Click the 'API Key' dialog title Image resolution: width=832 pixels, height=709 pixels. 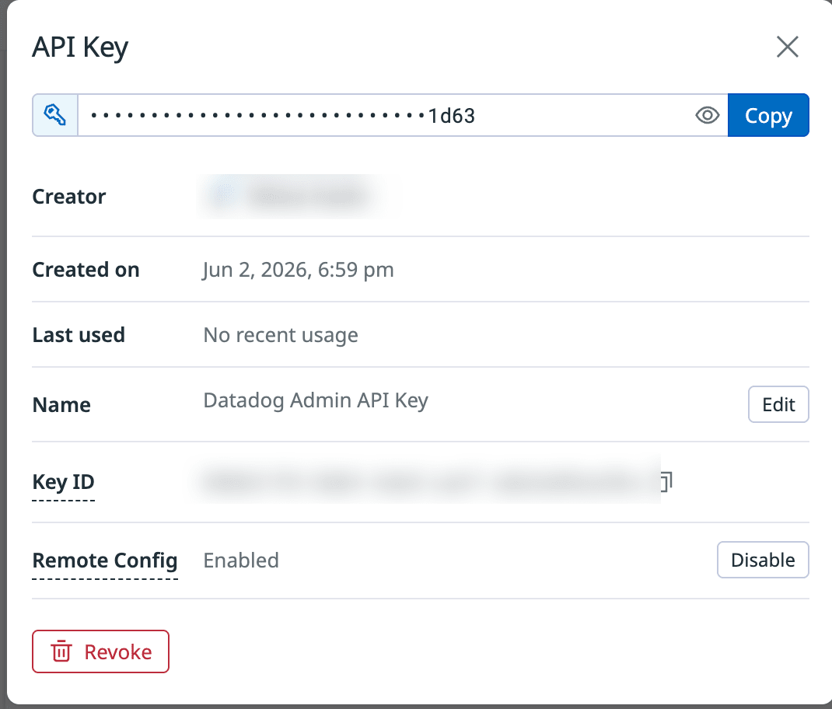(80, 47)
